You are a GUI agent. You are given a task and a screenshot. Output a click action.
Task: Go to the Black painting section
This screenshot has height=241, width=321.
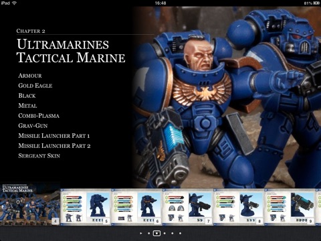click(x=27, y=96)
